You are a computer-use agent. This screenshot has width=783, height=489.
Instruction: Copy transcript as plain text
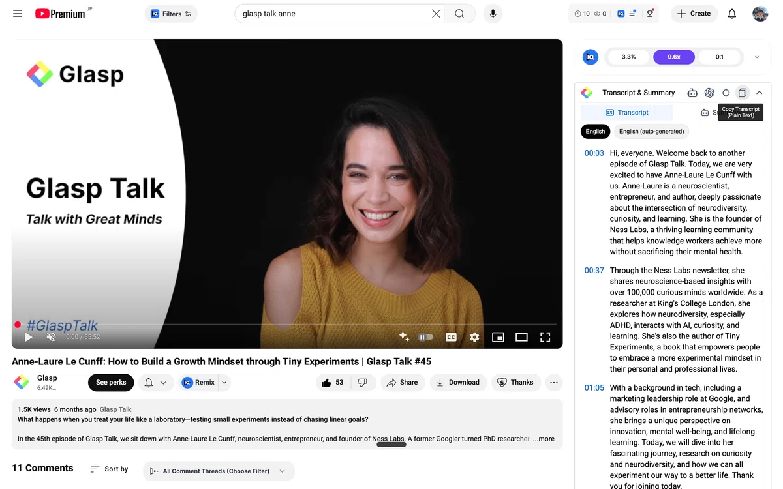[742, 93]
